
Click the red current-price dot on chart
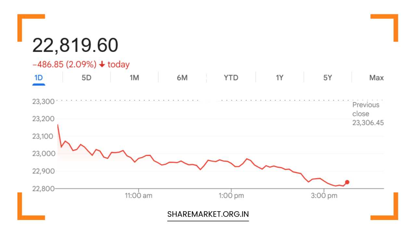(x=347, y=182)
